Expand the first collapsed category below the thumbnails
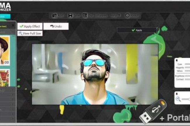This screenshot has height=126, width=190. (x=8, y=90)
